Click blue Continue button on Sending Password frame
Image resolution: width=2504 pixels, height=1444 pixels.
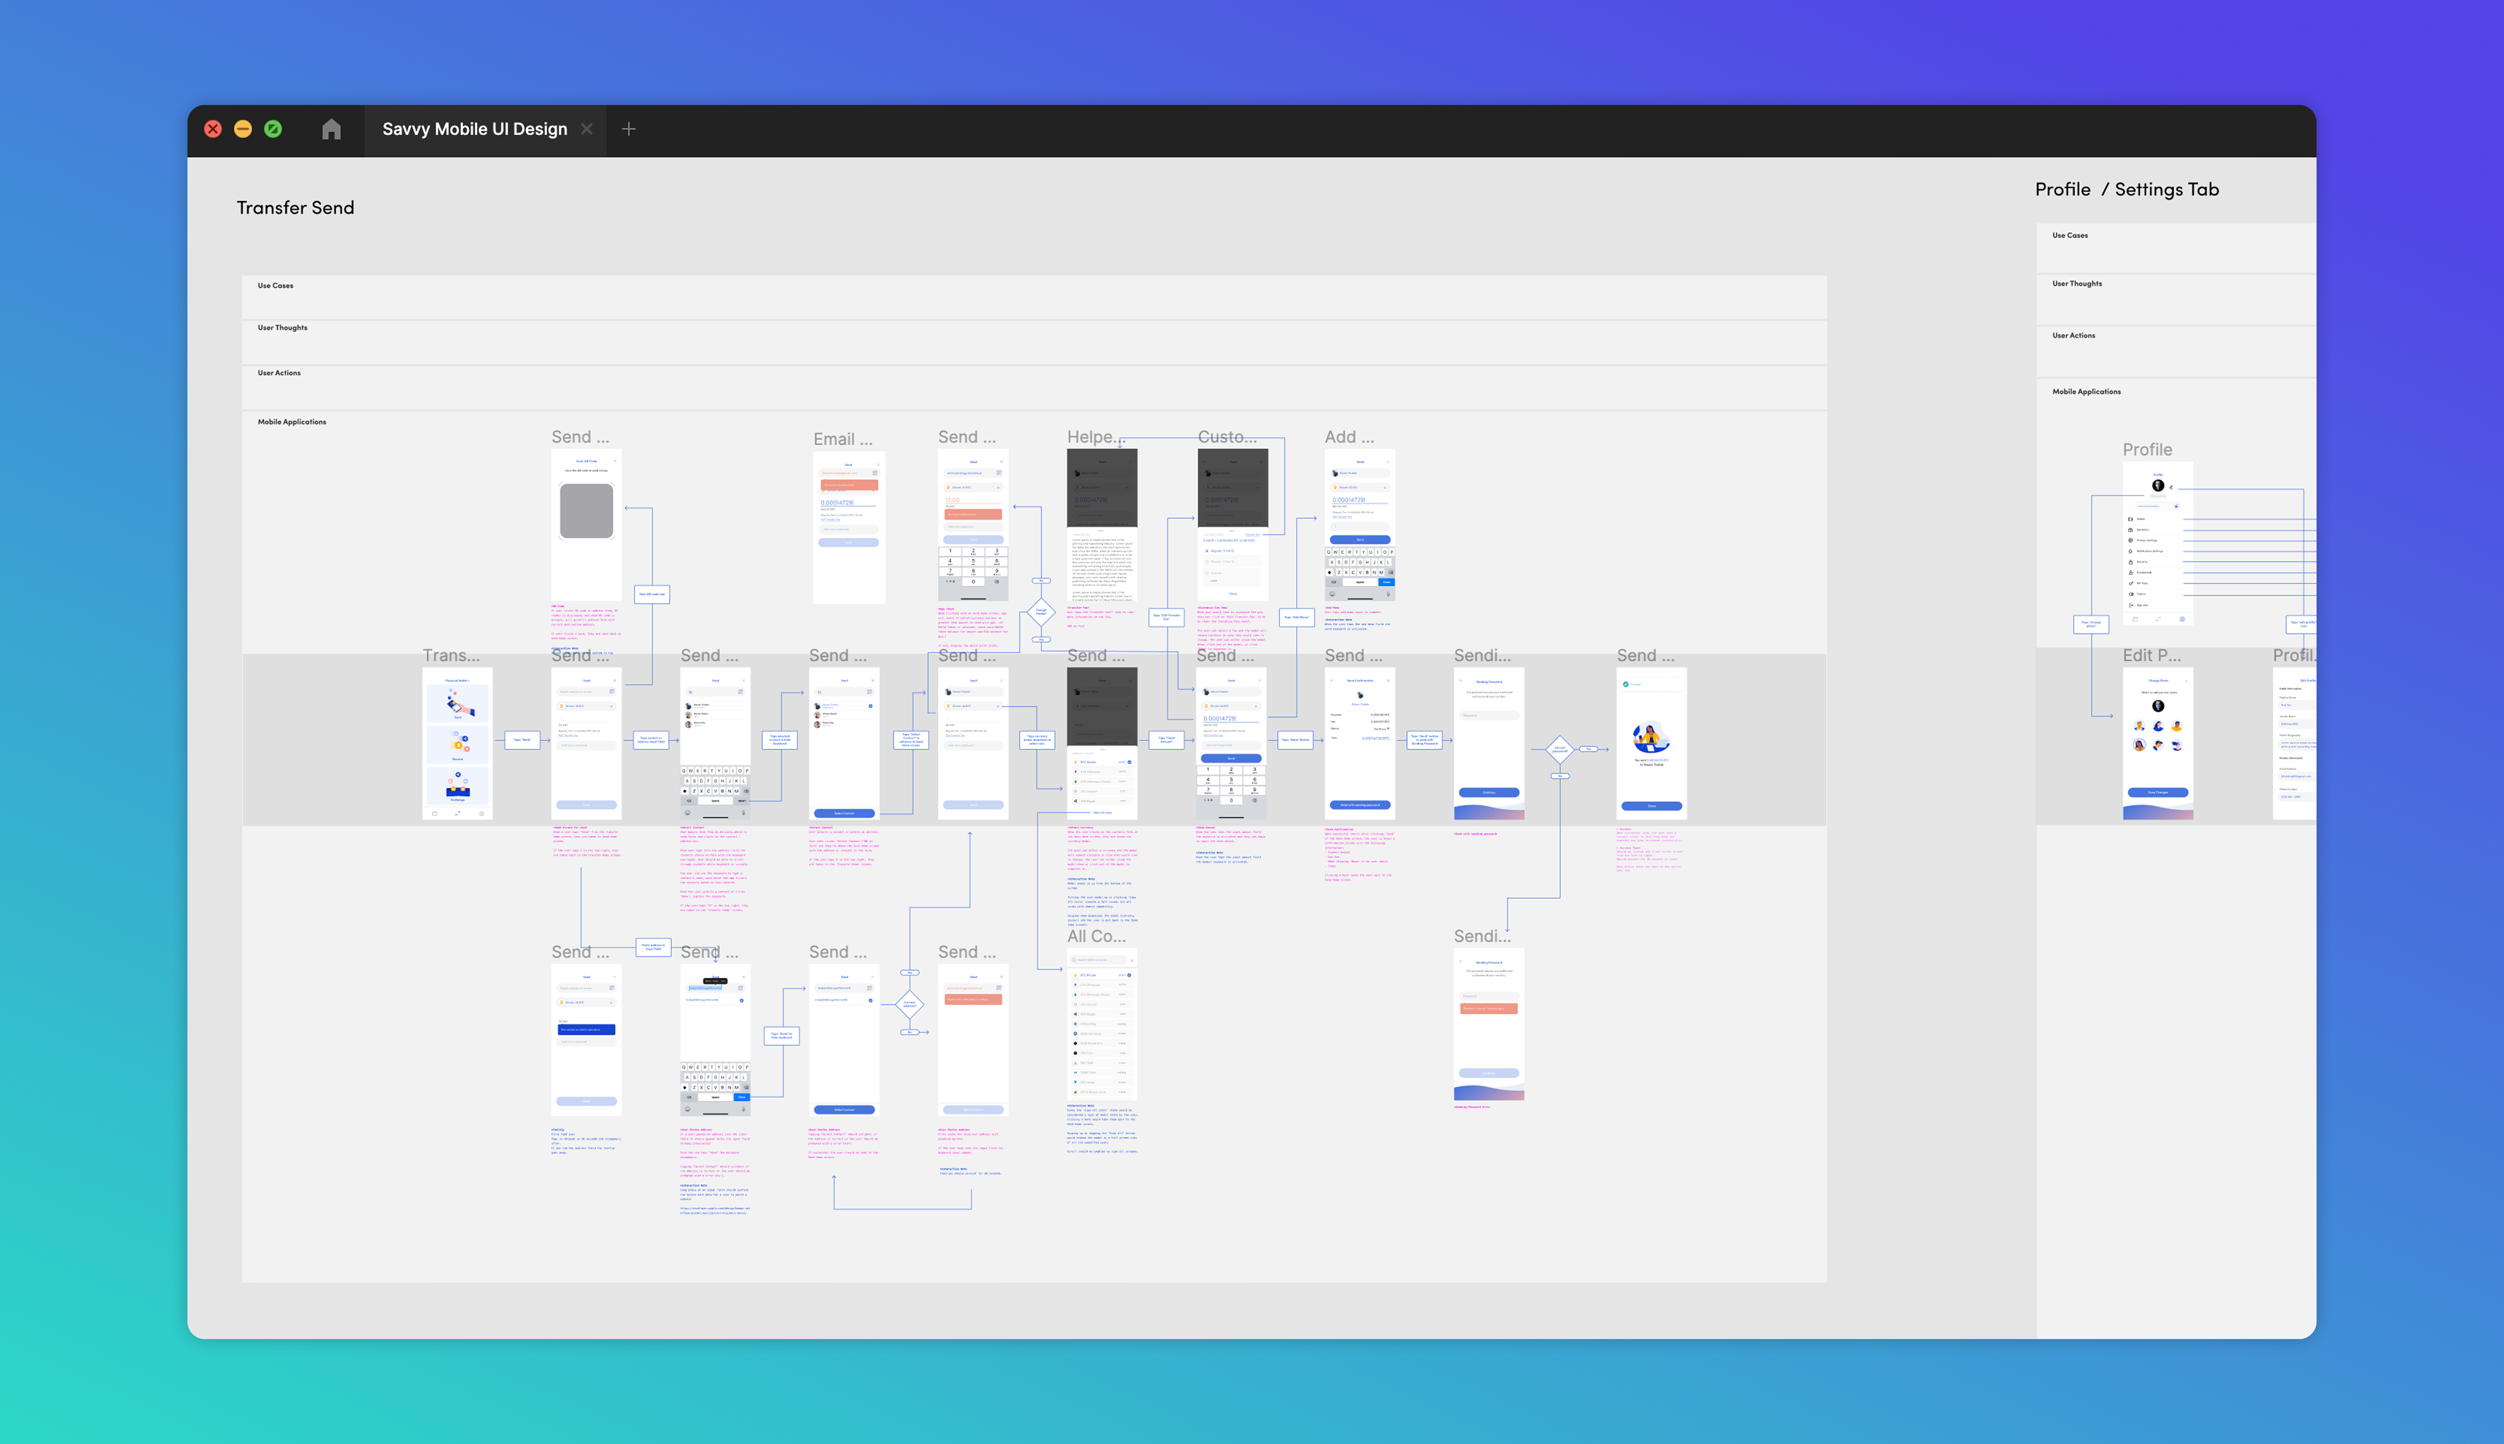(x=1489, y=792)
